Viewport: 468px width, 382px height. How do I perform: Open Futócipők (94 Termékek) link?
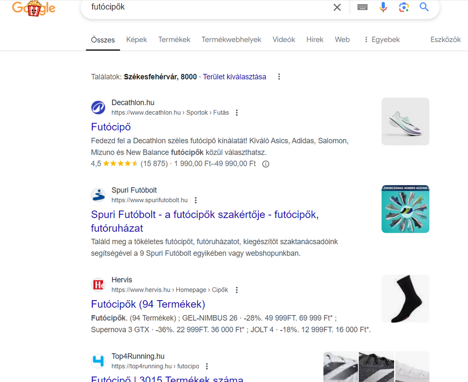coord(148,304)
